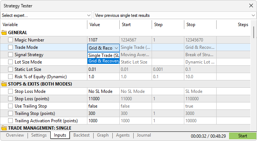This screenshot has width=257, height=141.
Task: Switch to the Overview tab
Action: tap(15, 135)
